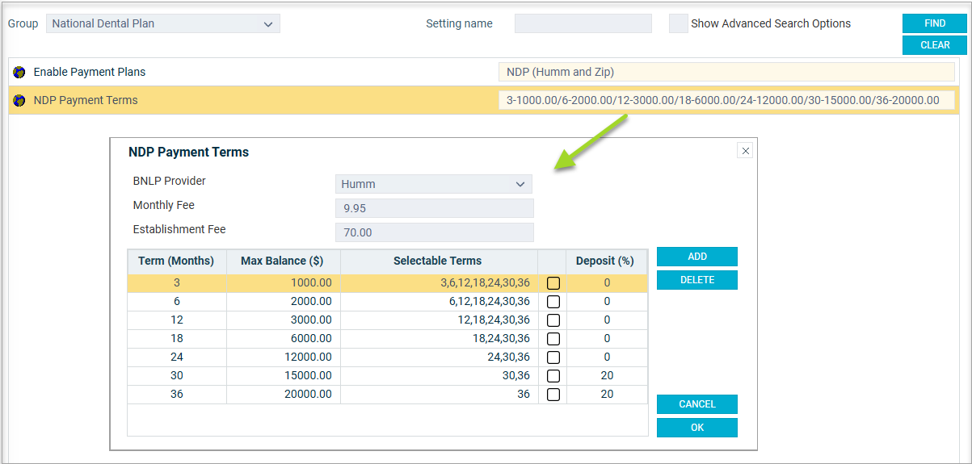Confirm the dialog with OK

[x=697, y=428]
